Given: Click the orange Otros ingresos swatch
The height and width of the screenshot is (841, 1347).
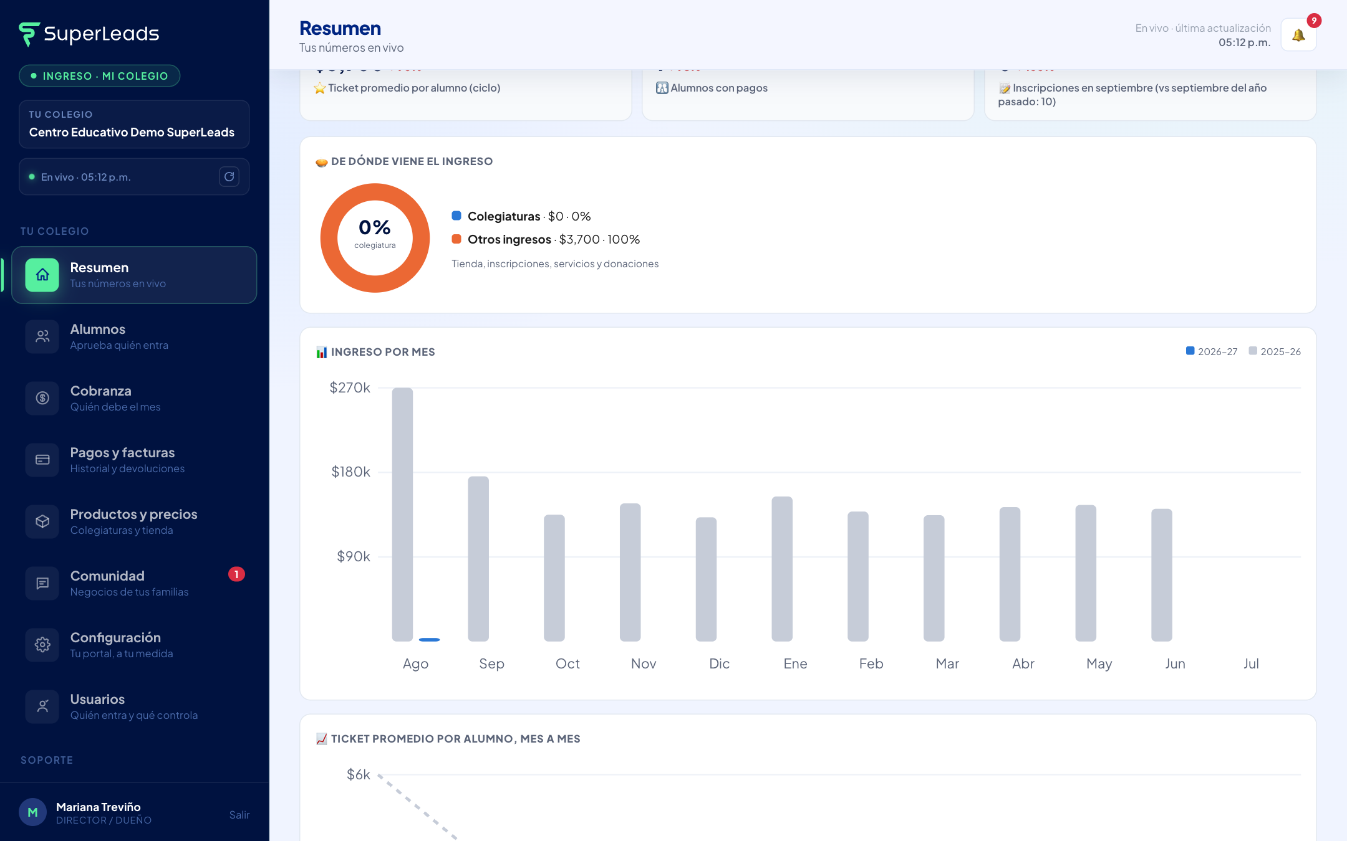Looking at the screenshot, I should [x=456, y=239].
